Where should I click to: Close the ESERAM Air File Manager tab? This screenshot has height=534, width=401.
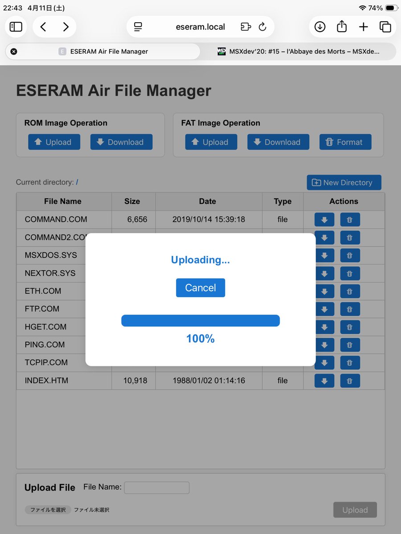click(14, 52)
